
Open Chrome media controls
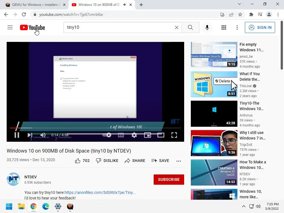[260, 14]
